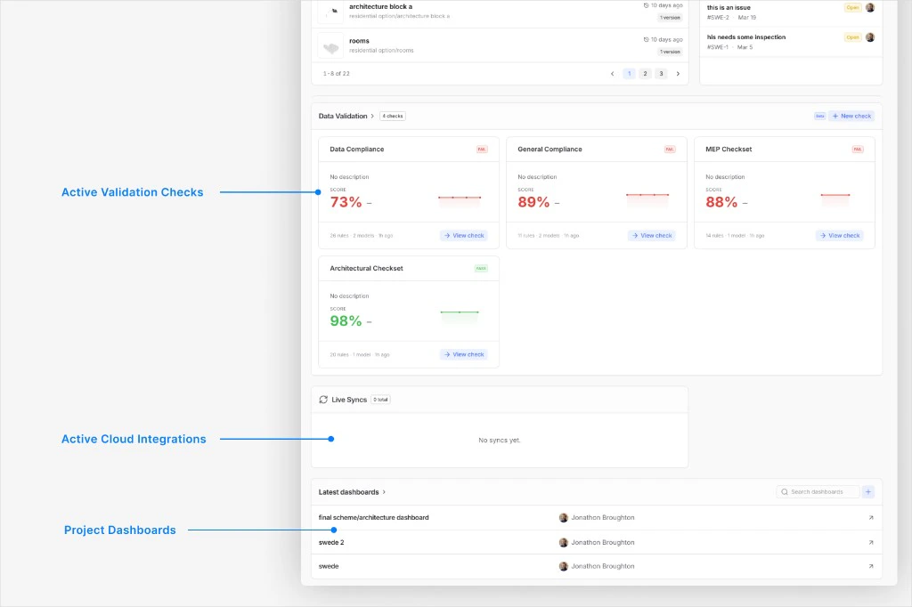Select page 3 of models list
Screen dimensions: 912x607
pyautogui.click(x=662, y=74)
